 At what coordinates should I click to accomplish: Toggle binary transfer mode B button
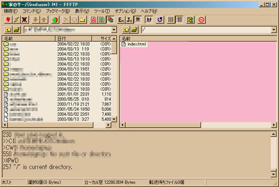point(102,20)
